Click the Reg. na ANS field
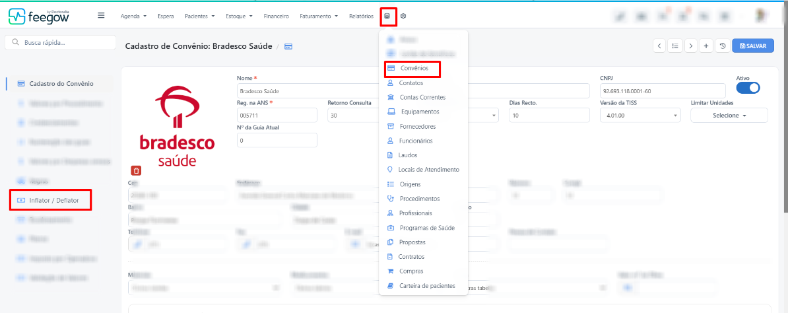This screenshot has width=788, height=313. (277, 116)
